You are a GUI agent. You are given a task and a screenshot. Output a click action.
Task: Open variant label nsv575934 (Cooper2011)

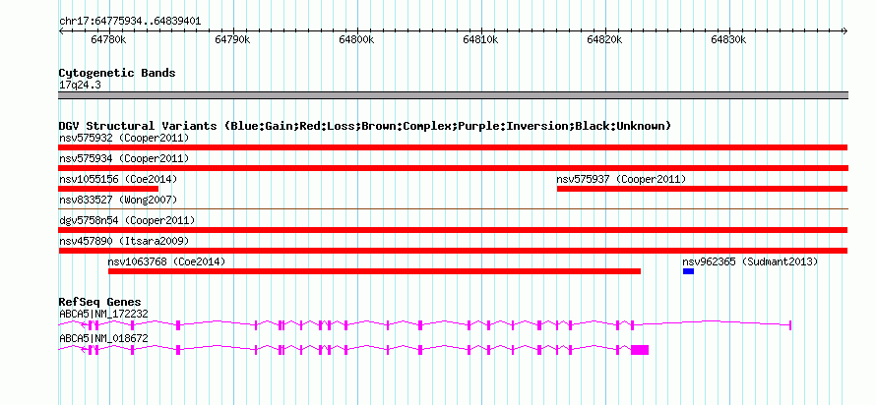124,158
